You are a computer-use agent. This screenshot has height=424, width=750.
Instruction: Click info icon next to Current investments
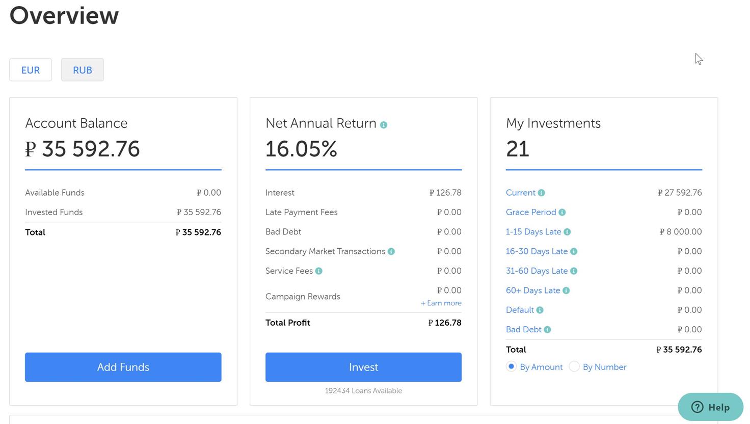tap(542, 193)
